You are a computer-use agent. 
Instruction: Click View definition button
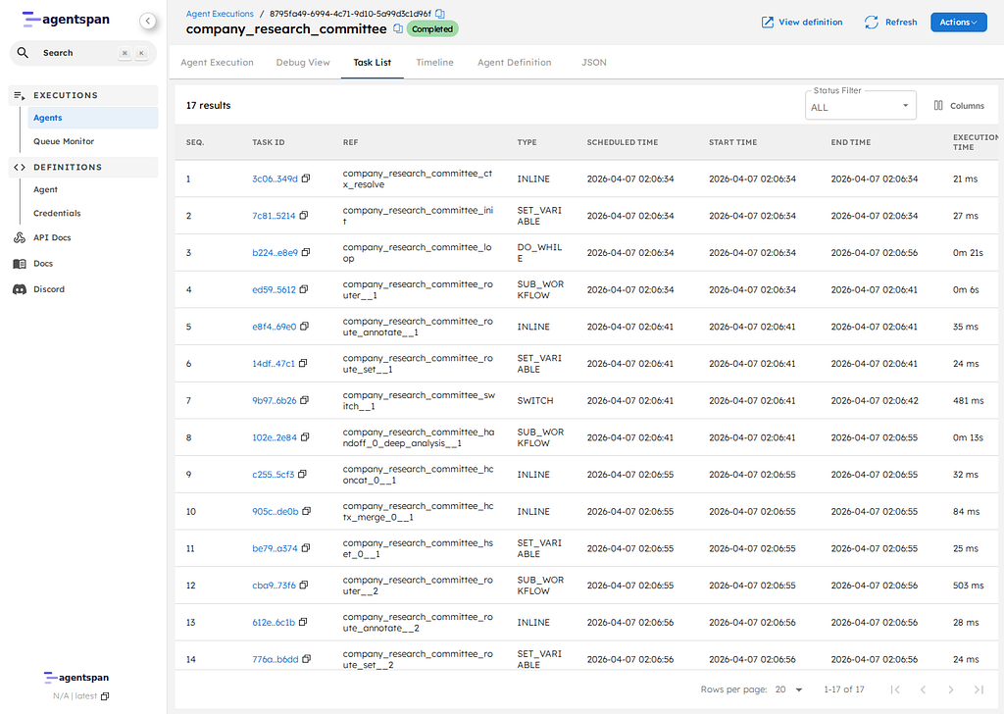801,23
